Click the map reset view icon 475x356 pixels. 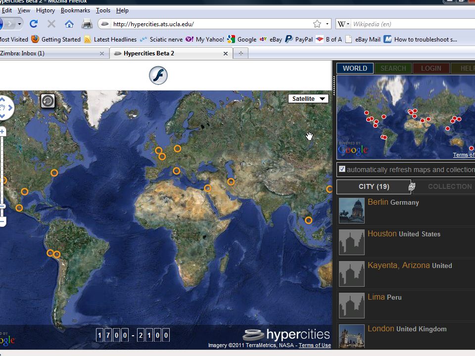(48, 101)
